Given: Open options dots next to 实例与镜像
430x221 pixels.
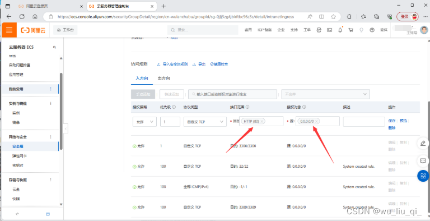Looking at the screenshot, I should pyautogui.click(x=50, y=104).
